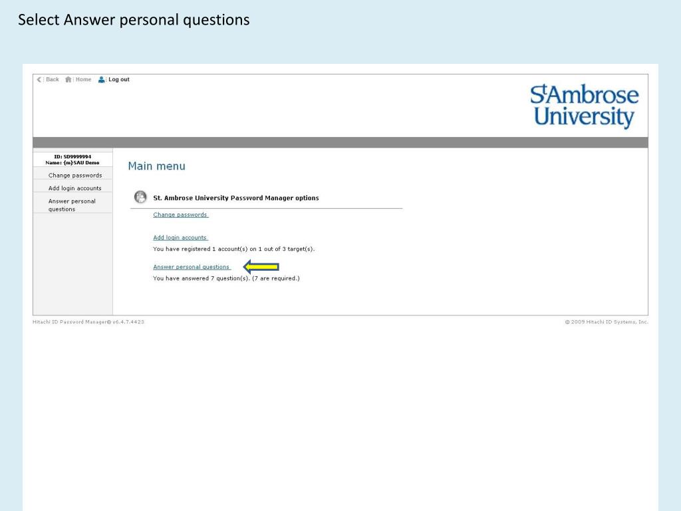Select Answer personal questions in the left sidebar

click(x=72, y=205)
